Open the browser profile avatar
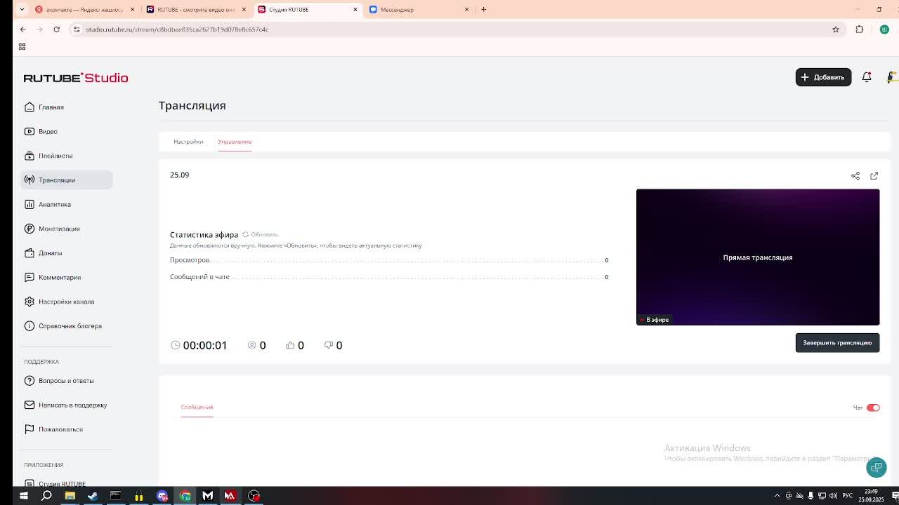This screenshot has height=505, width=899. click(x=884, y=29)
